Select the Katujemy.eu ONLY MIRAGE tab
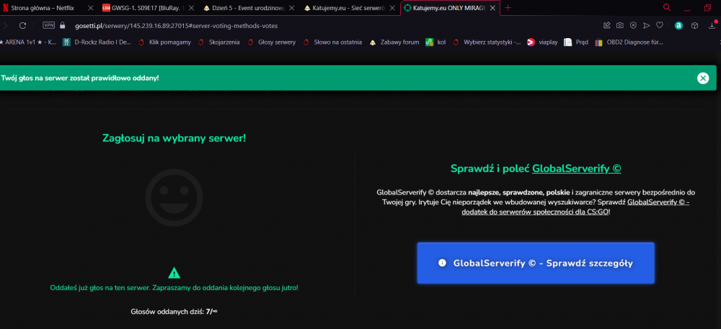The image size is (721, 329). pyautogui.click(x=449, y=8)
